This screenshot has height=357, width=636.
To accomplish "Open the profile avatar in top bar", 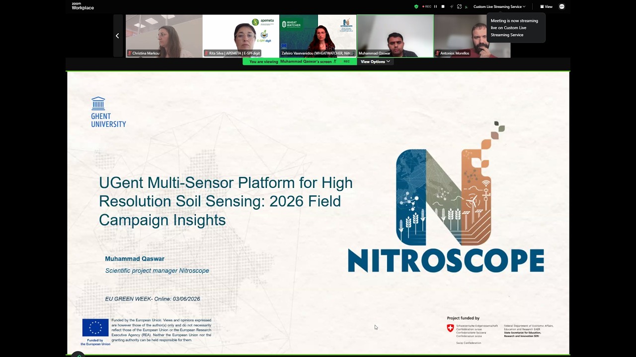I will [x=562, y=6].
